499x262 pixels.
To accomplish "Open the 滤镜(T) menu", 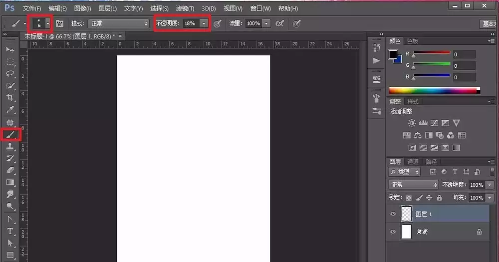I will click(x=185, y=8).
